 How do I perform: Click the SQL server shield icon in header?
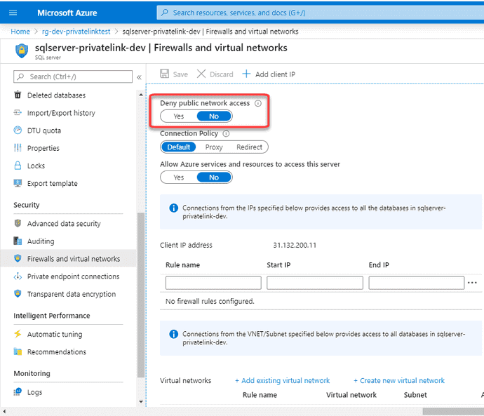point(22,51)
